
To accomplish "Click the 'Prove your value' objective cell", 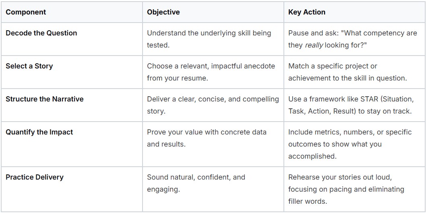I will click(x=207, y=138).
